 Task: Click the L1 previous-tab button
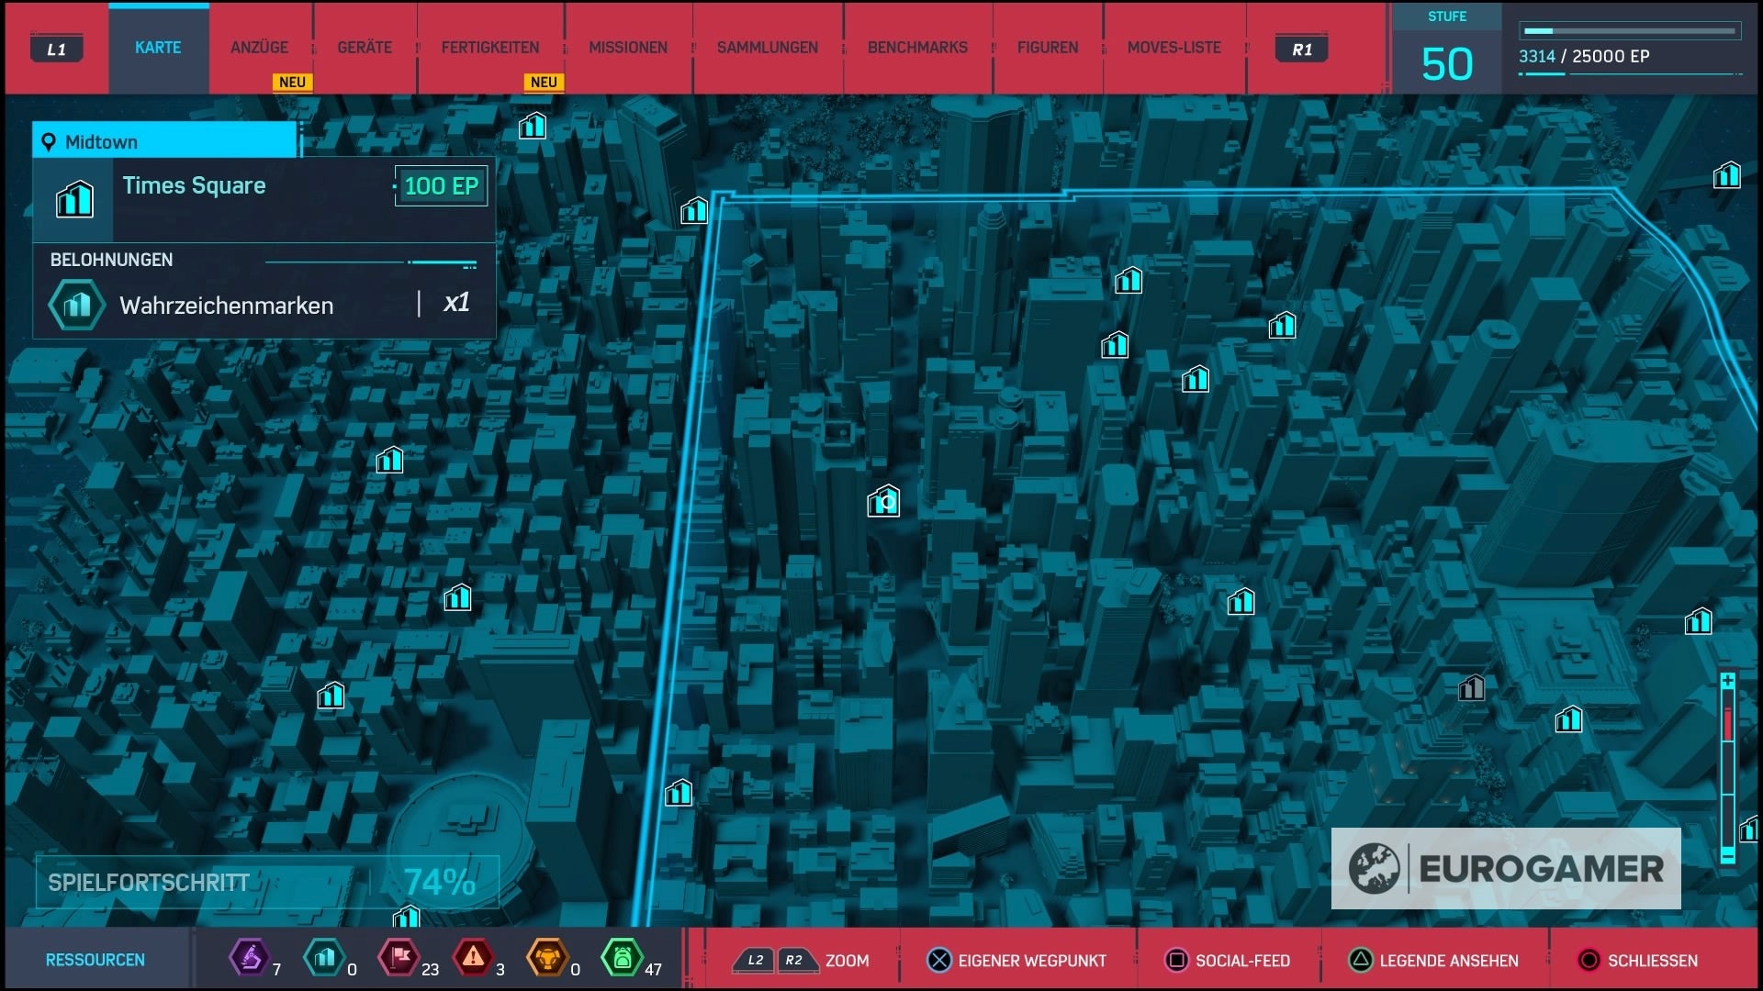[x=57, y=50]
